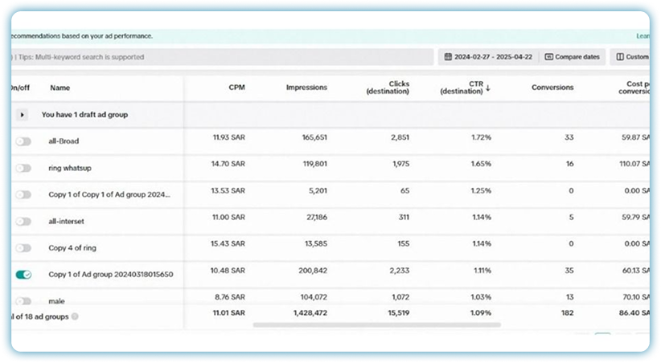Click the info icon beside 18 ad groups
The image size is (661, 363).
tap(75, 316)
